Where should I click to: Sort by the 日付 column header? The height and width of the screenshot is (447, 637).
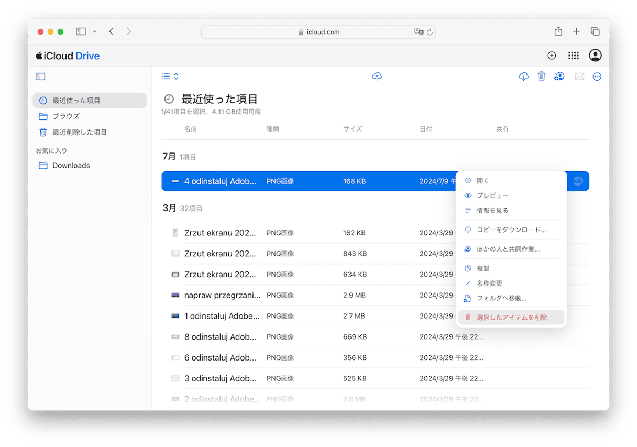click(426, 129)
